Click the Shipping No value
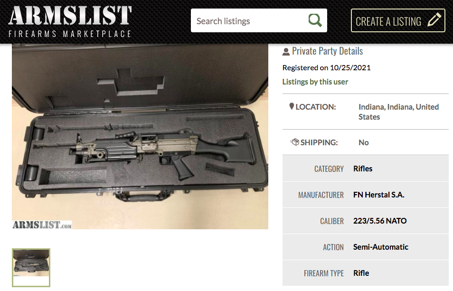 [x=364, y=142]
